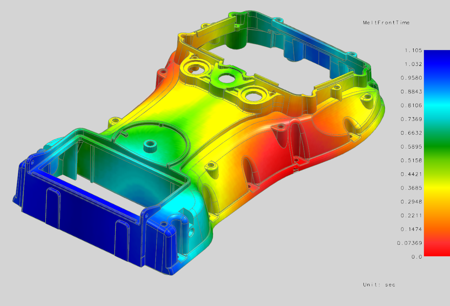Click the 0.2211 legend value
The height and width of the screenshot is (306, 450).
(411, 215)
